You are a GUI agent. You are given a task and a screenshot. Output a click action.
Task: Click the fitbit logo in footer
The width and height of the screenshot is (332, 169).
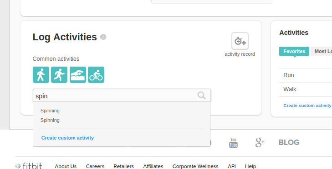coord(29,166)
